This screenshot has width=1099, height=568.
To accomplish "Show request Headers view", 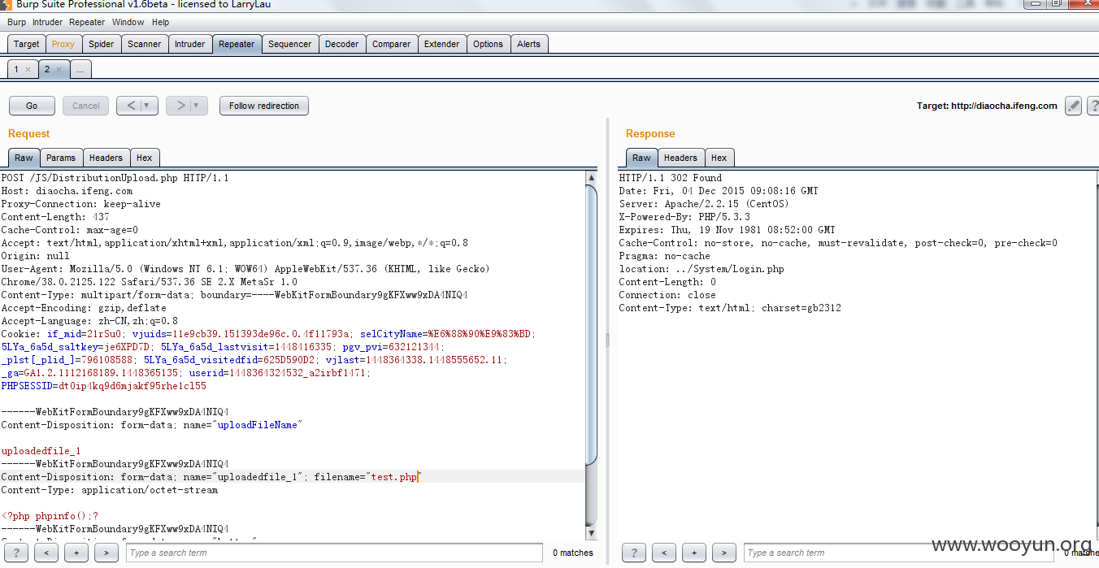I will [x=106, y=158].
